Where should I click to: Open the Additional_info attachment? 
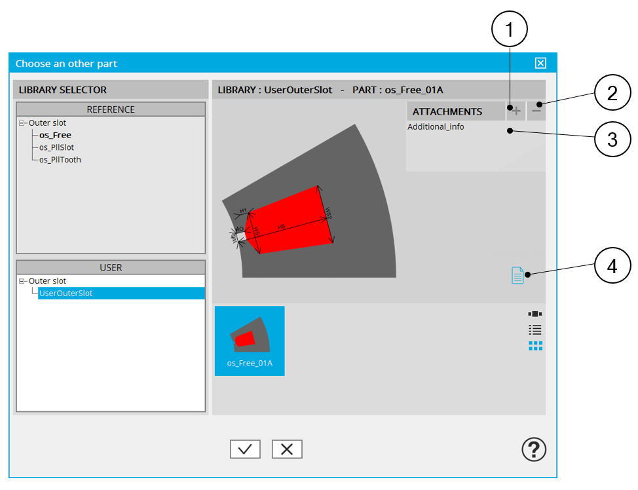pos(436,126)
